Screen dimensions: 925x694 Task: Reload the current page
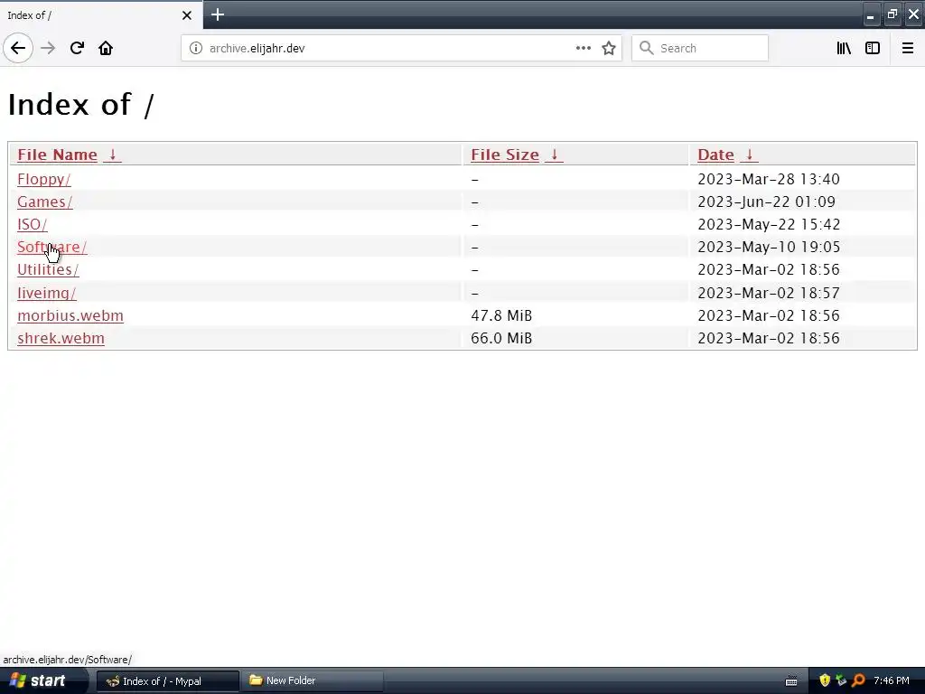point(77,48)
